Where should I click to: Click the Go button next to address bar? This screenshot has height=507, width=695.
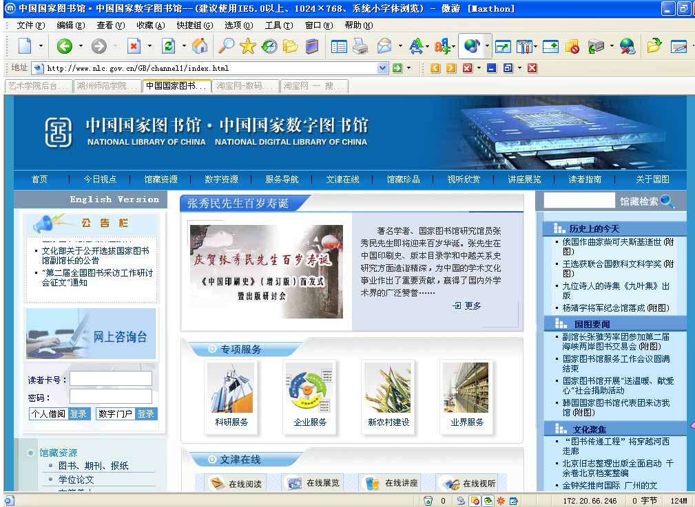[x=397, y=67]
